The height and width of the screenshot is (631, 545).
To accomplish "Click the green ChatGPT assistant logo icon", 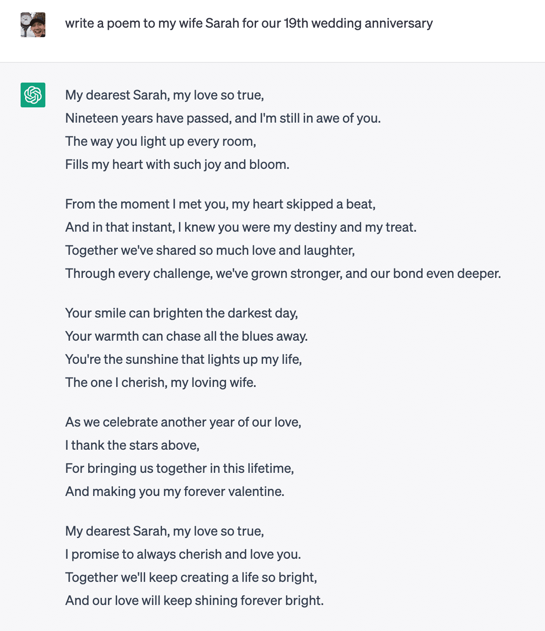I will click(x=33, y=95).
